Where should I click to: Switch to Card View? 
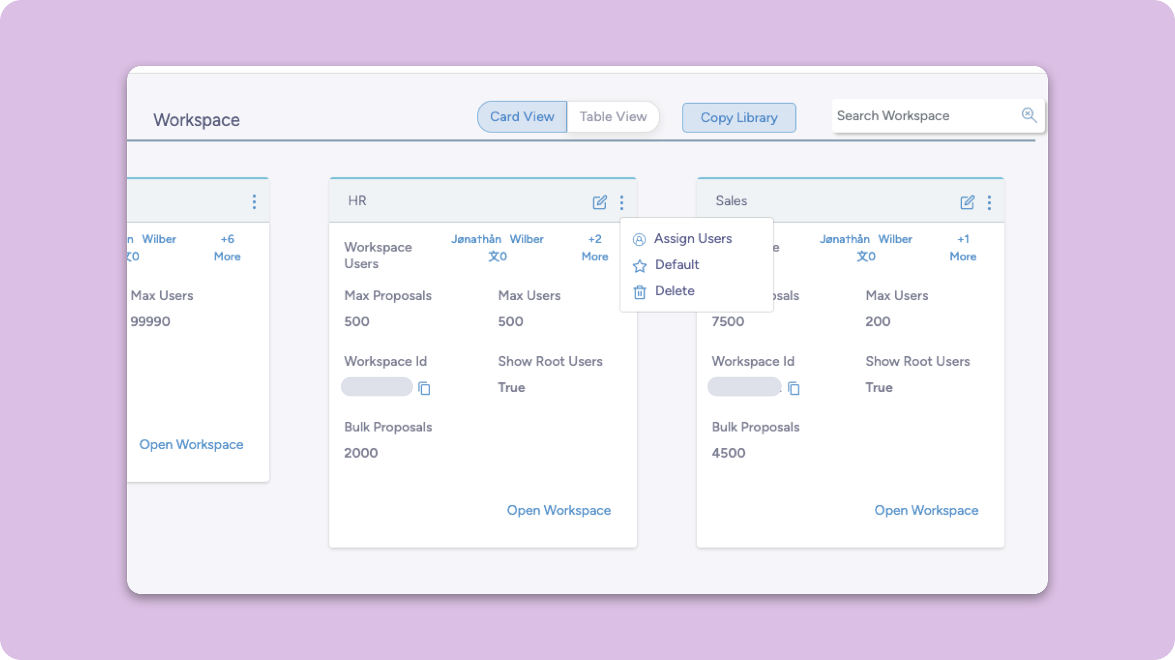point(522,117)
